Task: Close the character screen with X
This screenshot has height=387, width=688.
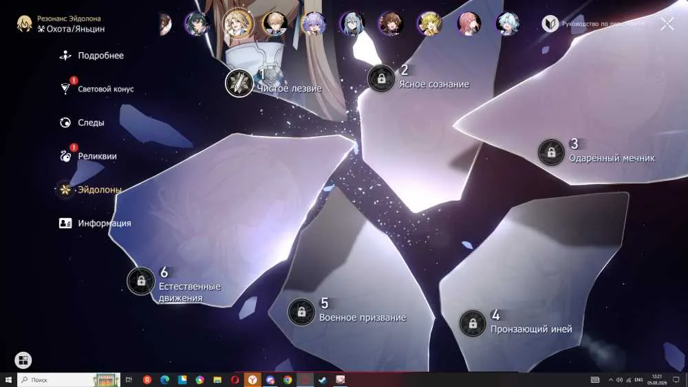Action: pos(667,23)
